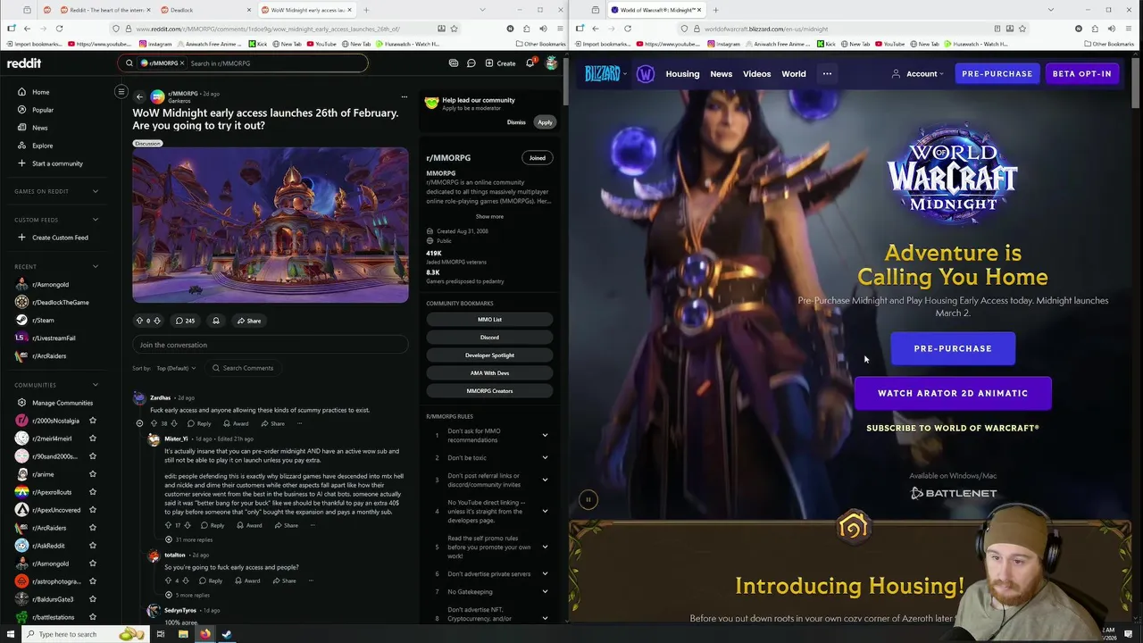Favorite r/2000sNostalgia with its star
The image size is (1143, 643).
[92, 421]
